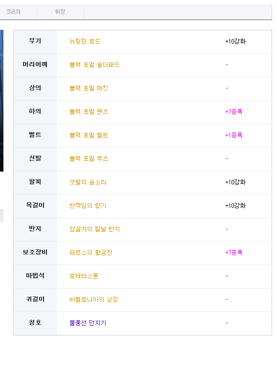
Task: Open the 샛별의 숨소리 bracelet link
Action: 87,182
